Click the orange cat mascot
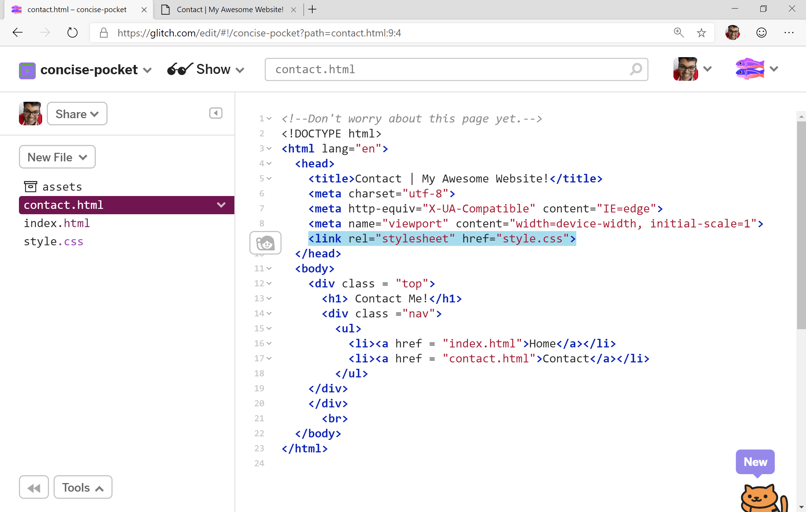806x512 pixels. (764, 498)
